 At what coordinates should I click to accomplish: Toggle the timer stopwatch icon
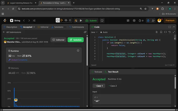(148, 20)
